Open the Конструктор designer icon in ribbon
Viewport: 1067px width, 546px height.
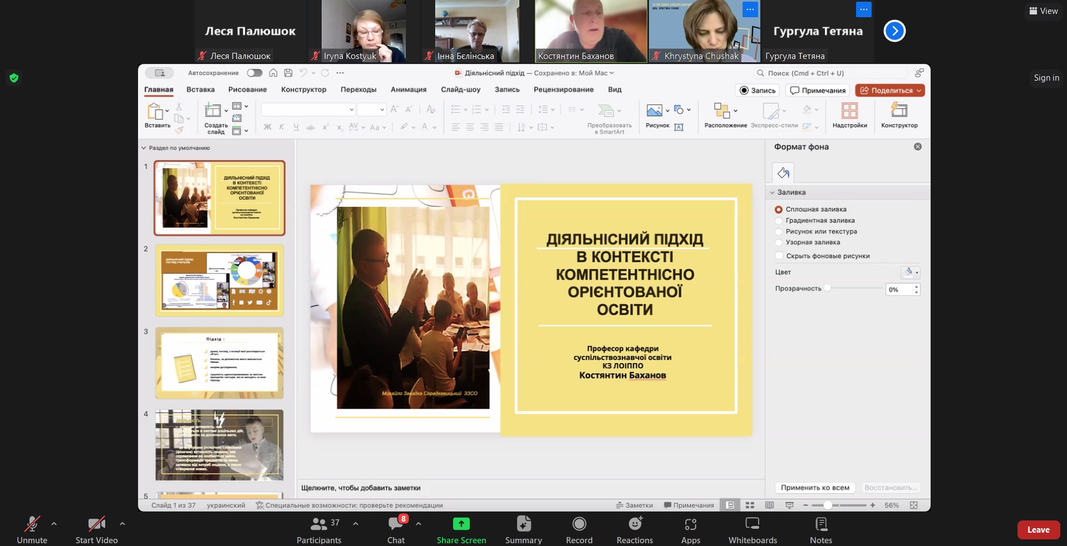[x=899, y=111]
